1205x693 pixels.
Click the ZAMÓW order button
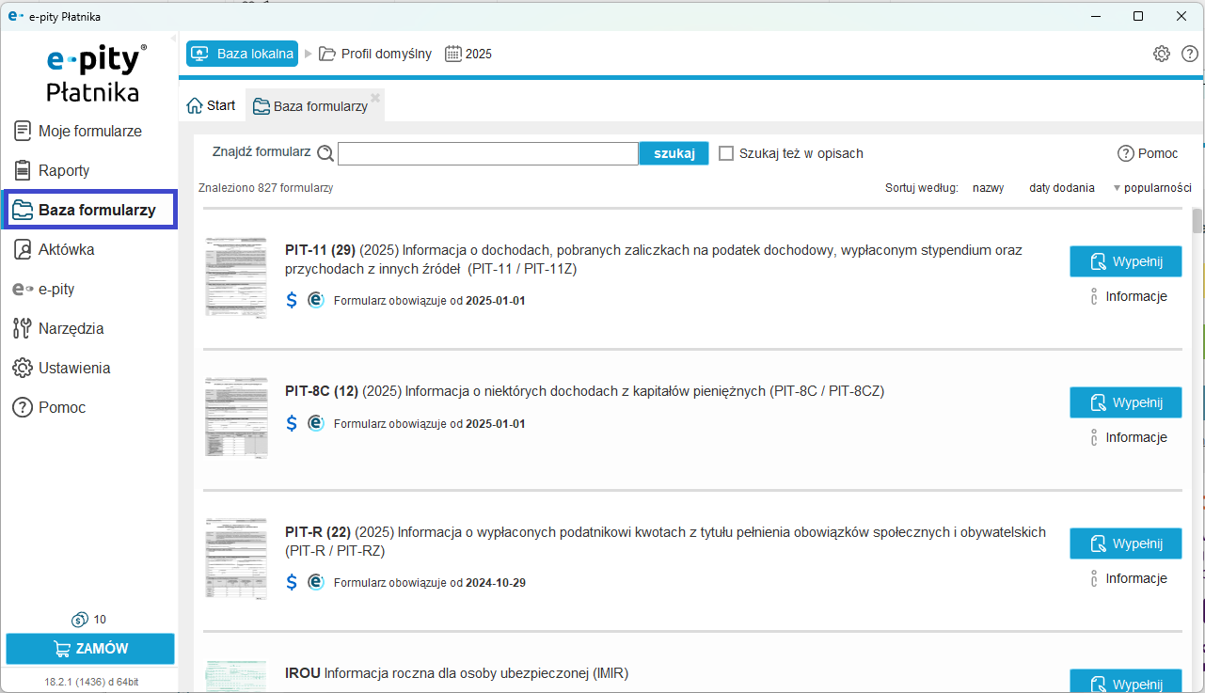[x=90, y=649]
